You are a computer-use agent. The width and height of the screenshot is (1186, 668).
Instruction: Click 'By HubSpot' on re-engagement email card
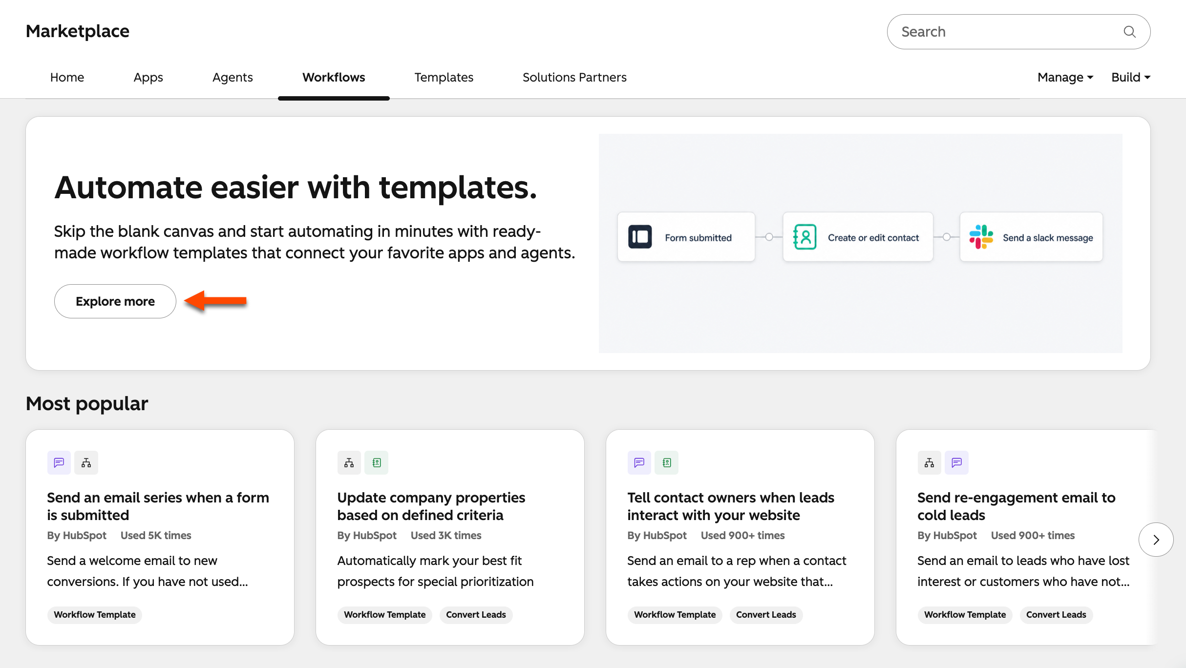click(x=947, y=536)
